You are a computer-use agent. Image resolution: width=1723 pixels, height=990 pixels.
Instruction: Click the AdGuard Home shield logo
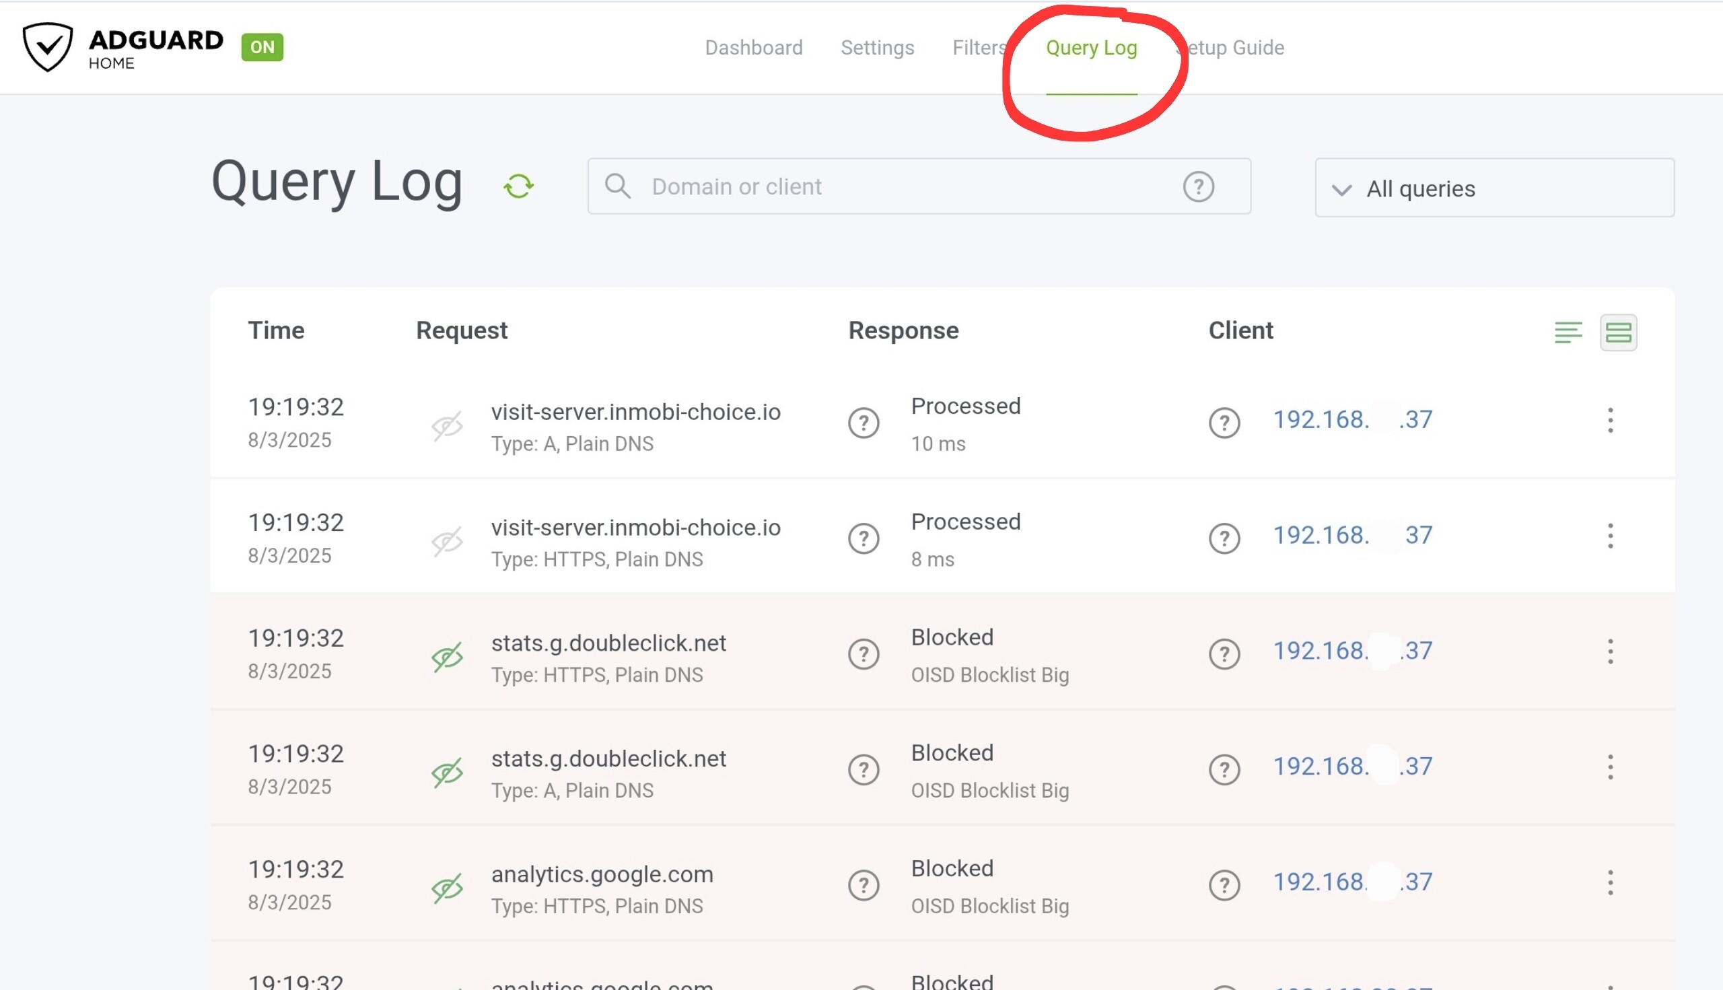click(x=48, y=46)
